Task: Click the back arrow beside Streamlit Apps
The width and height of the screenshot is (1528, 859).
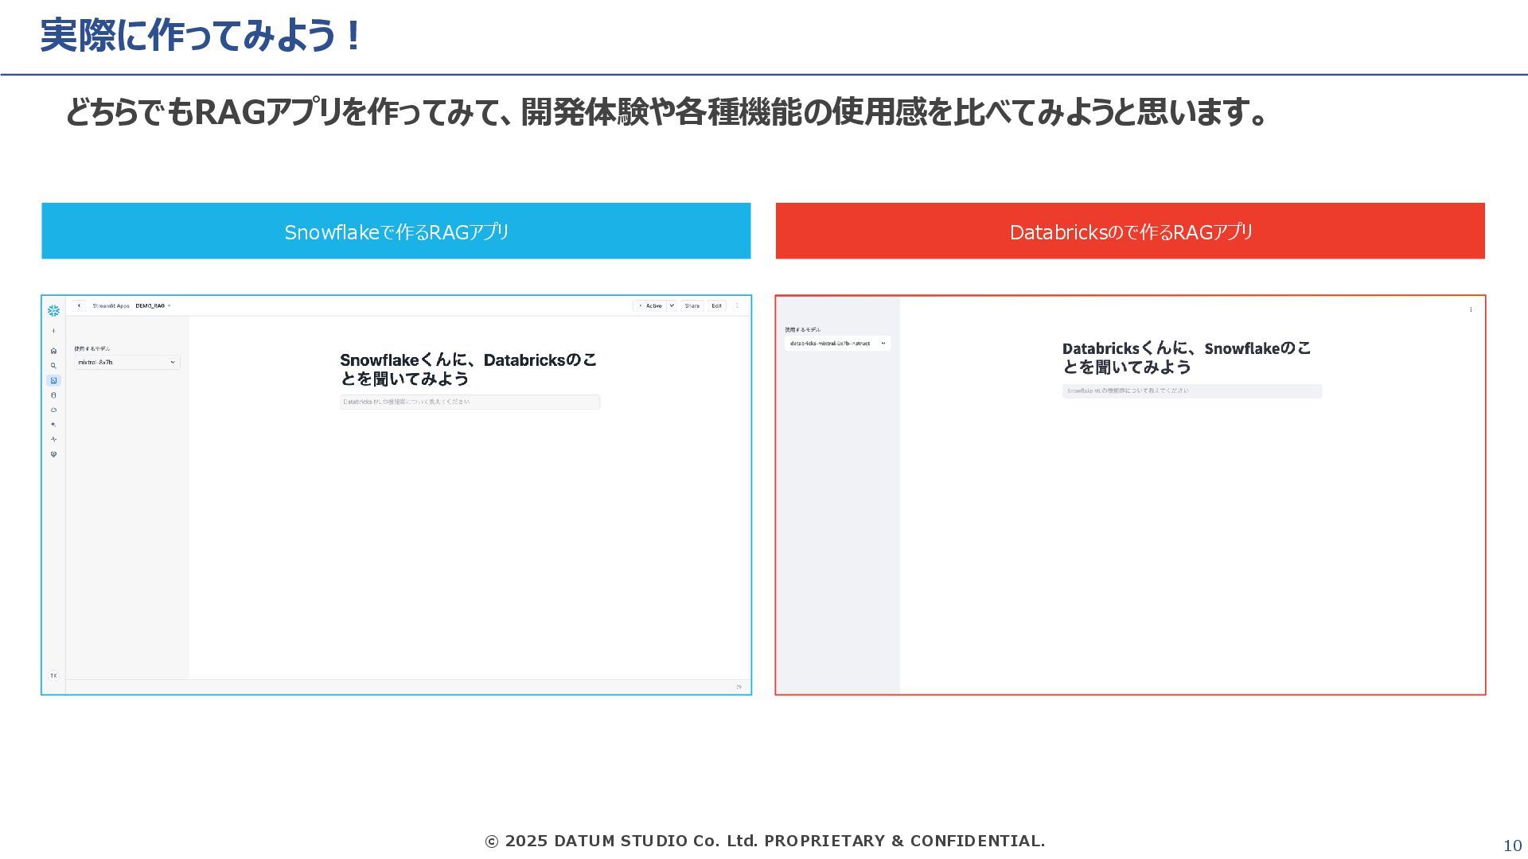Action: pos(79,305)
